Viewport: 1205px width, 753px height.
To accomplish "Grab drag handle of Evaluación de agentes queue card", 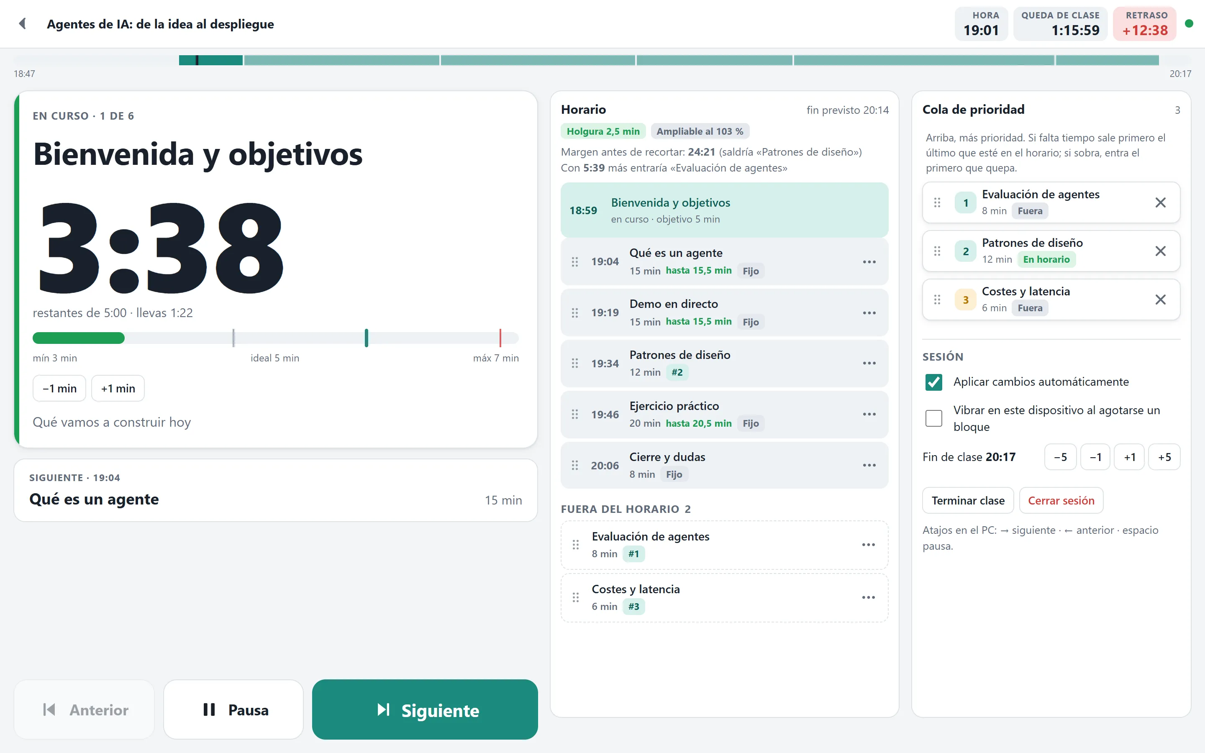I will 937,203.
